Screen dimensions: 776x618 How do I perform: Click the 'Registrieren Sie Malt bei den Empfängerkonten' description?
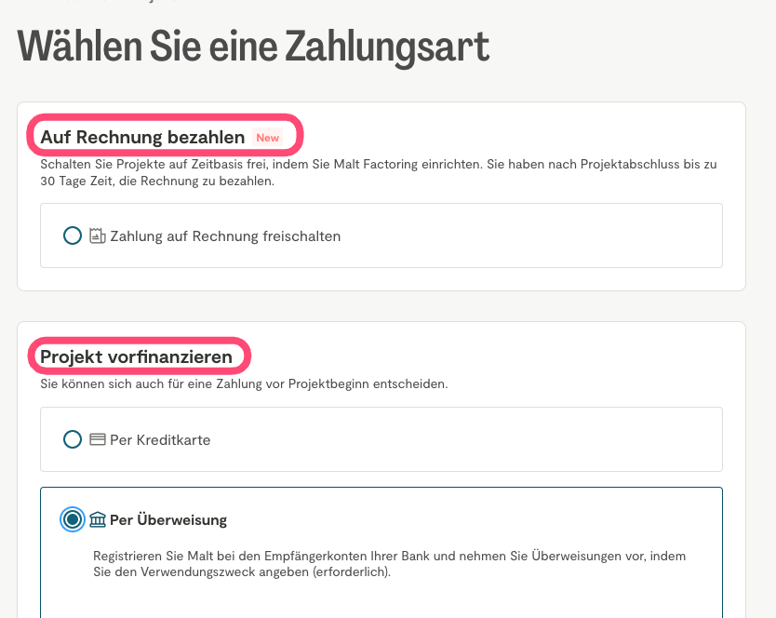coord(390,563)
